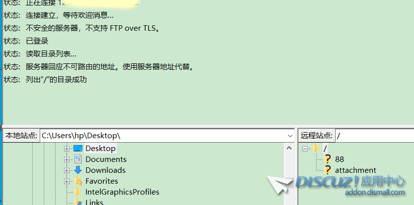Screen dimensions: 414x205
Task: Open the remote folder 88
Action: 340,159
